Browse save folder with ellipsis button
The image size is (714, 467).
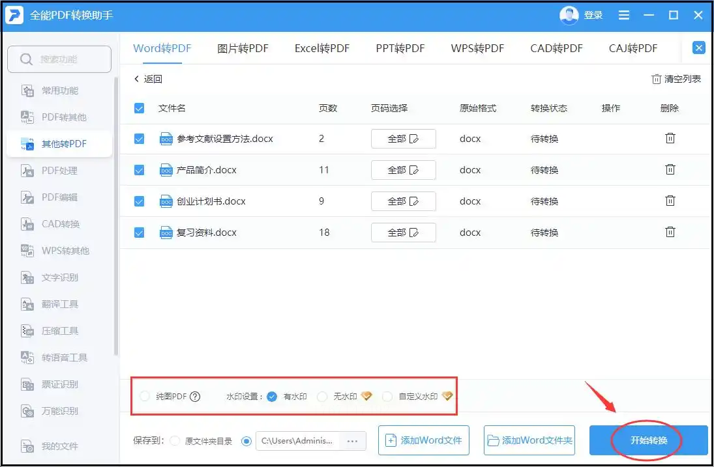pos(353,441)
